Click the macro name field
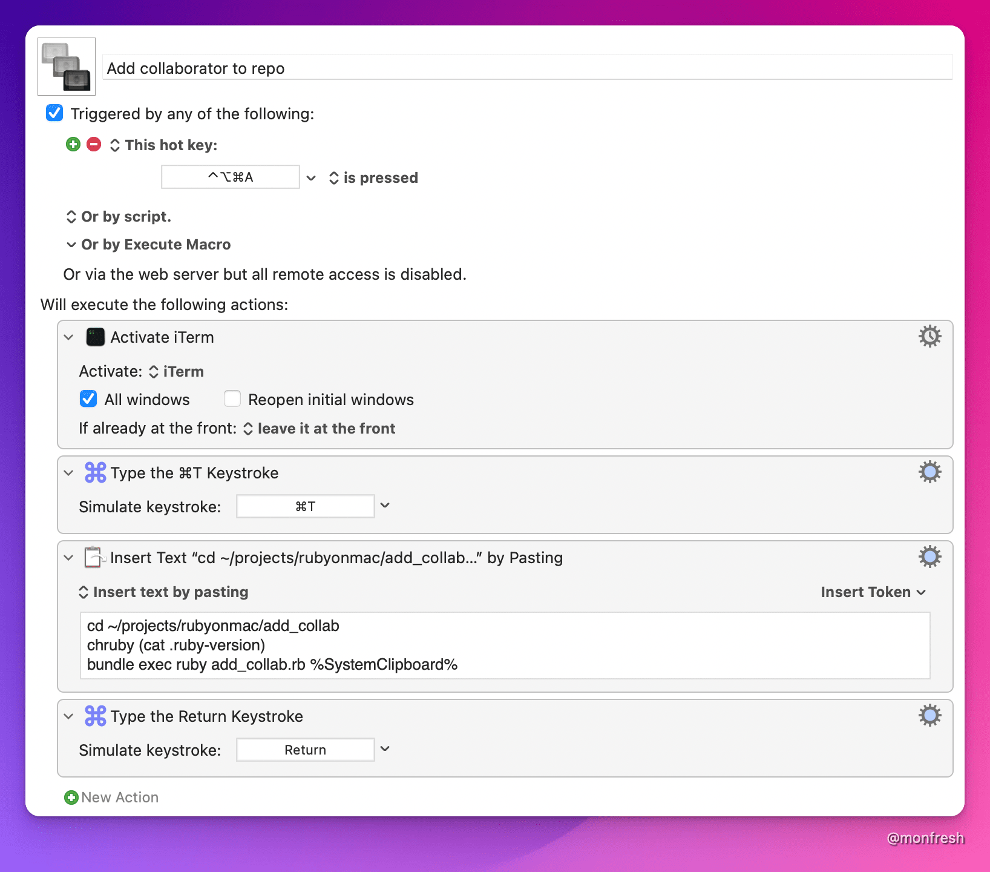This screenshot has width=990, height=872. pyautogui.click(x=526, y=68)
